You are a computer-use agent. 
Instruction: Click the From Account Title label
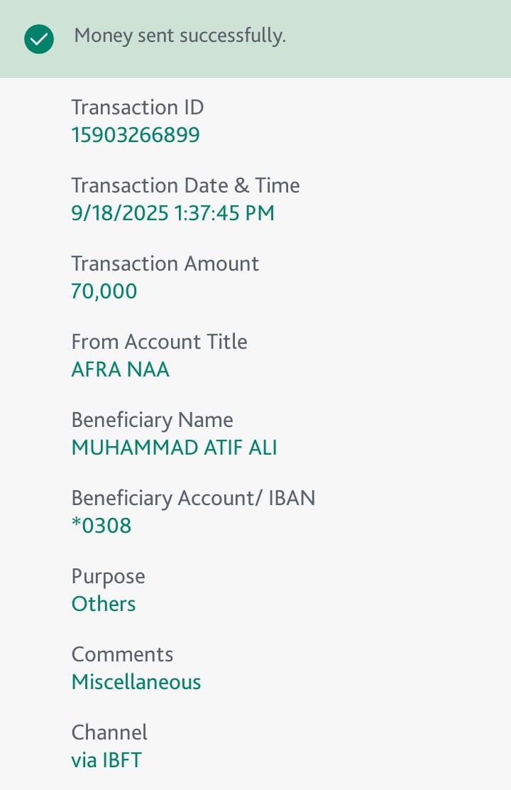tap(159, 342)
